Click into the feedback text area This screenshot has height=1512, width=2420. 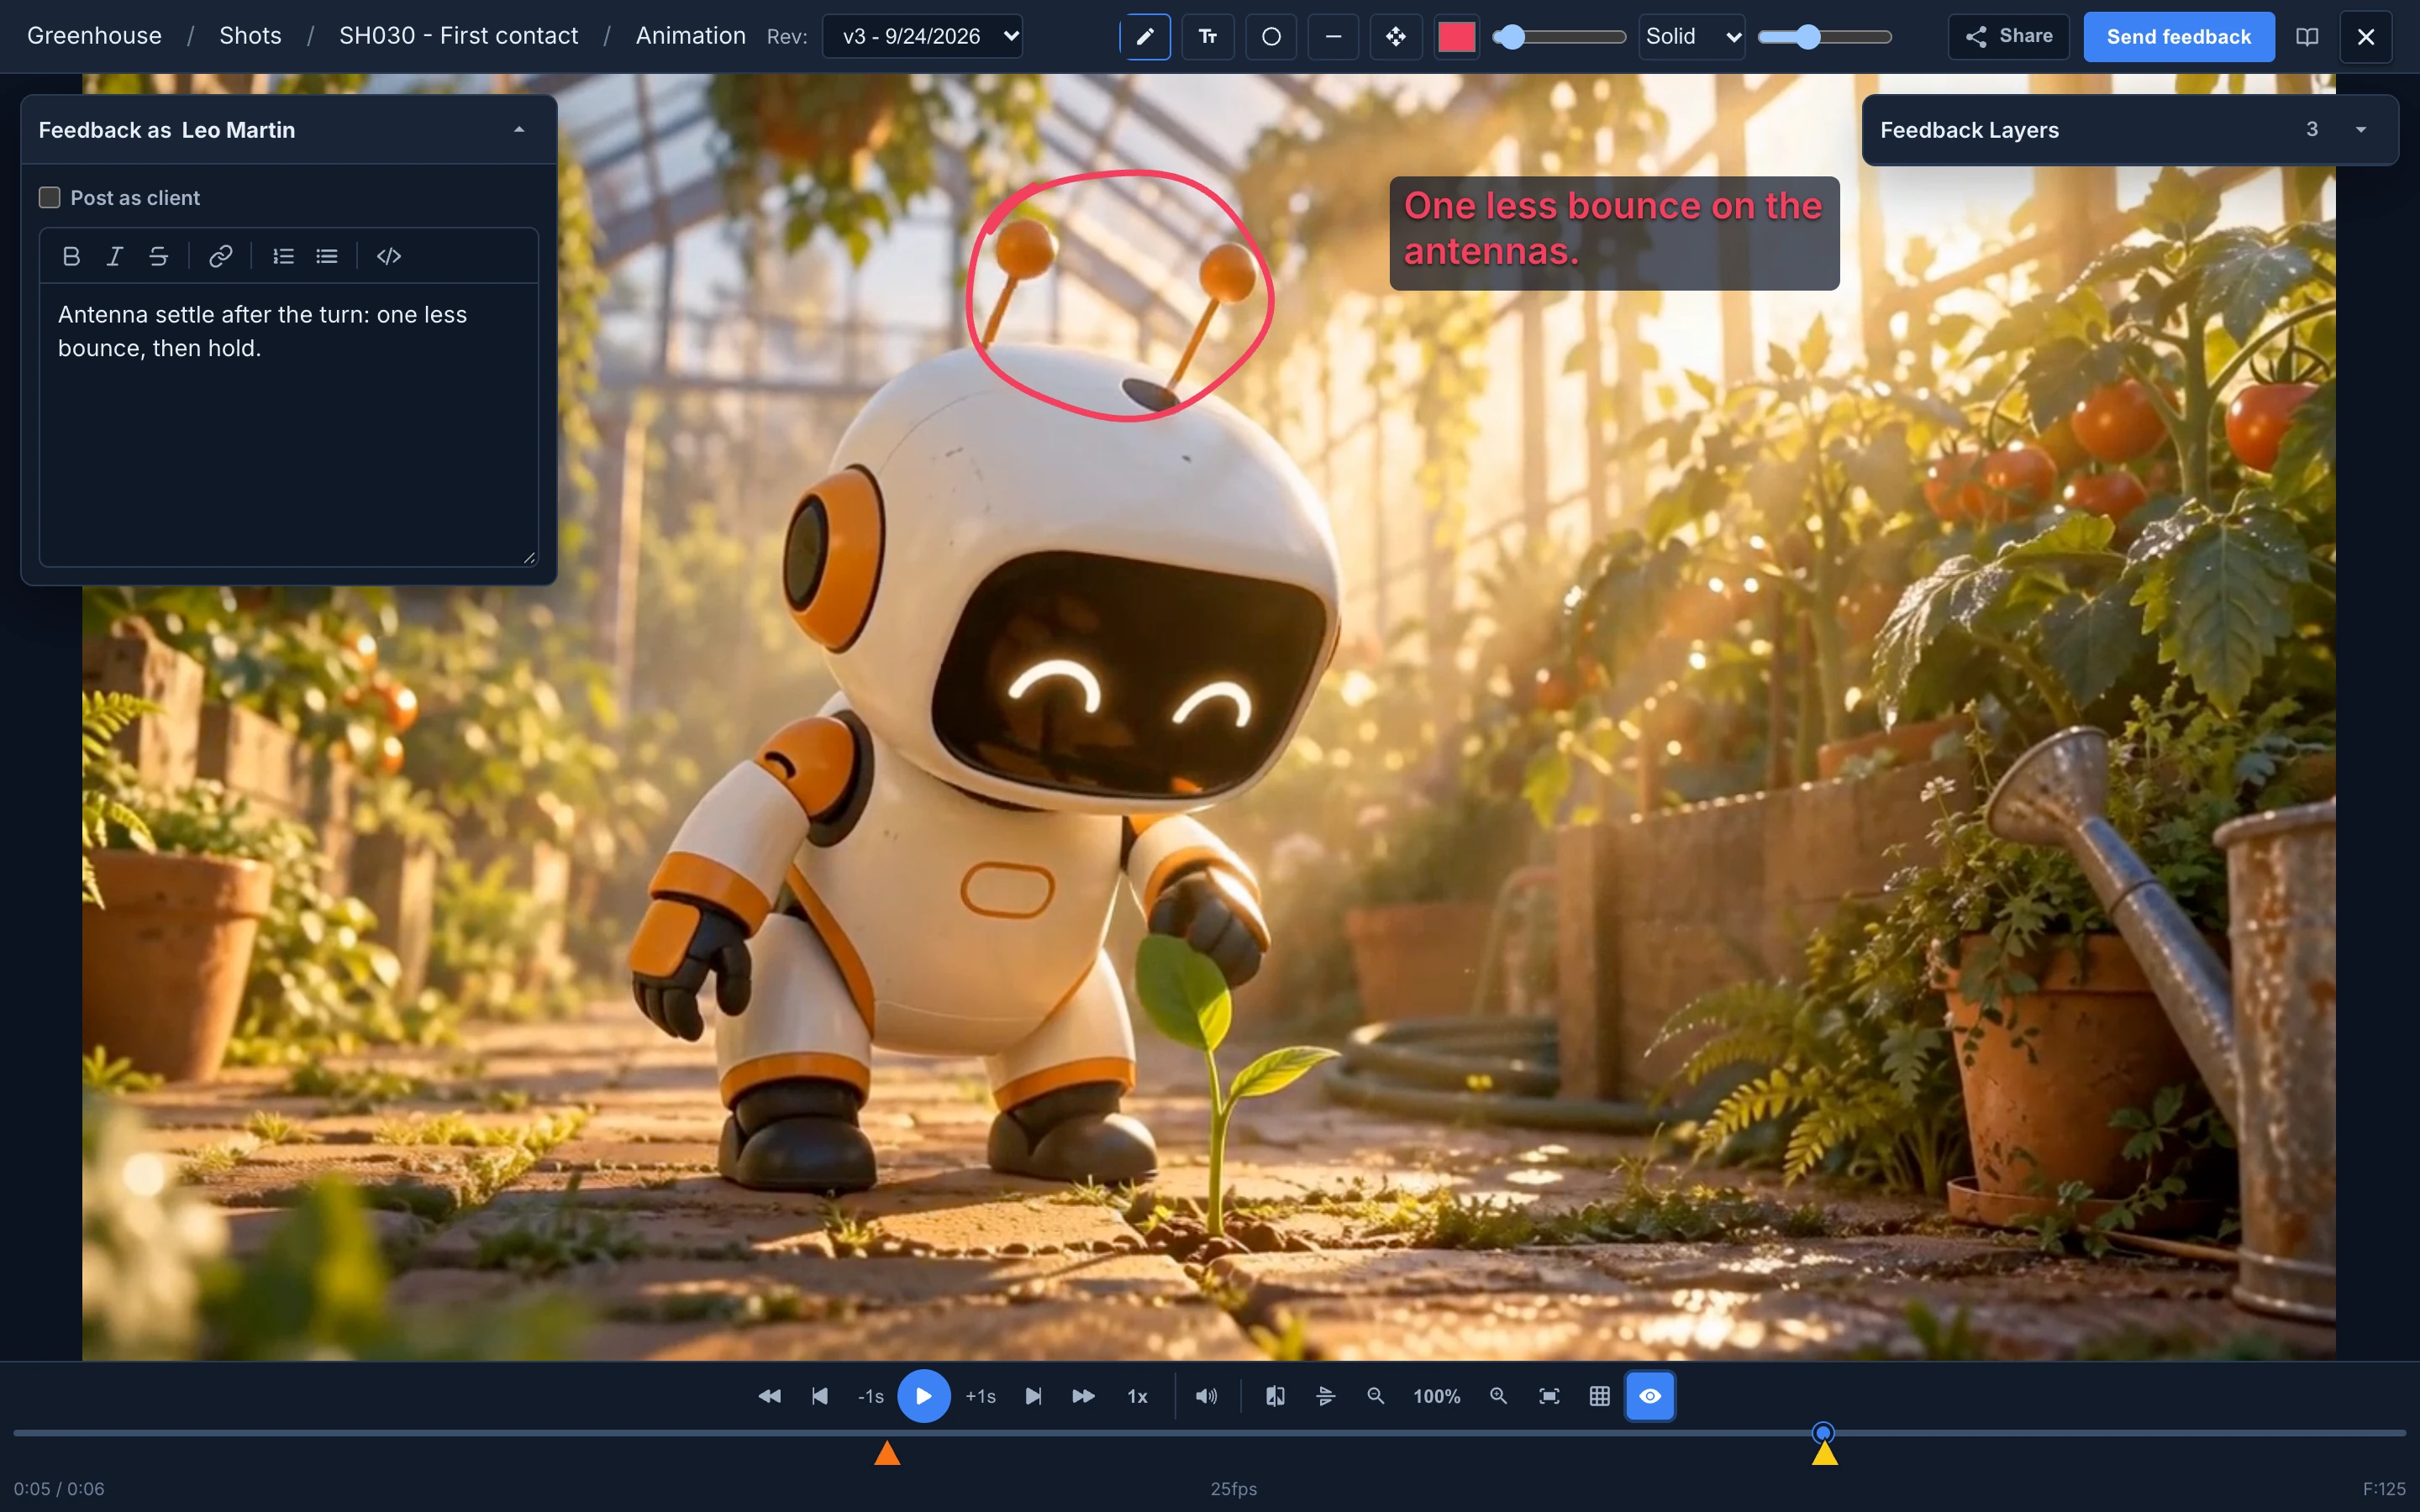click(x=289, y=424)
